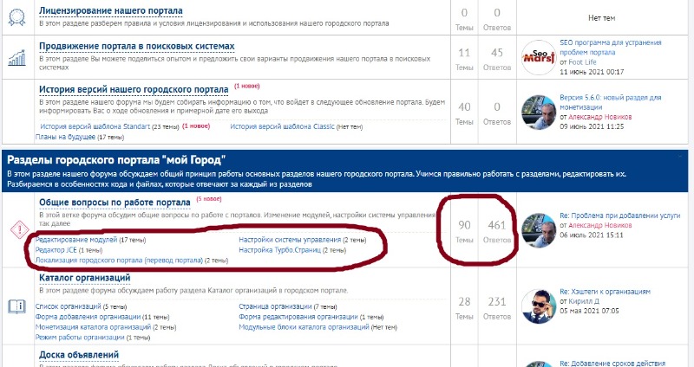Click the avatar beside Хэштеги к организациям post
Screen dimensions: 694x367
click(x=538, y=305)
